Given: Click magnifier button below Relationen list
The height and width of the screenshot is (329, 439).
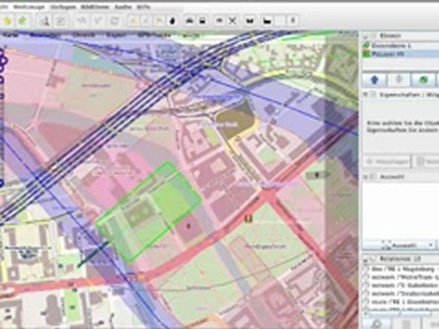Looking at the screenshot, I should [376, 324].
